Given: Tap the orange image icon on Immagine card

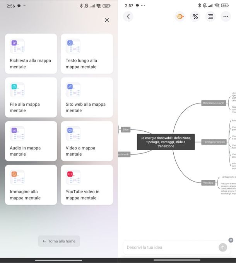Looking at the screenshot, I should pyautogui.click(x=14, y=174).
